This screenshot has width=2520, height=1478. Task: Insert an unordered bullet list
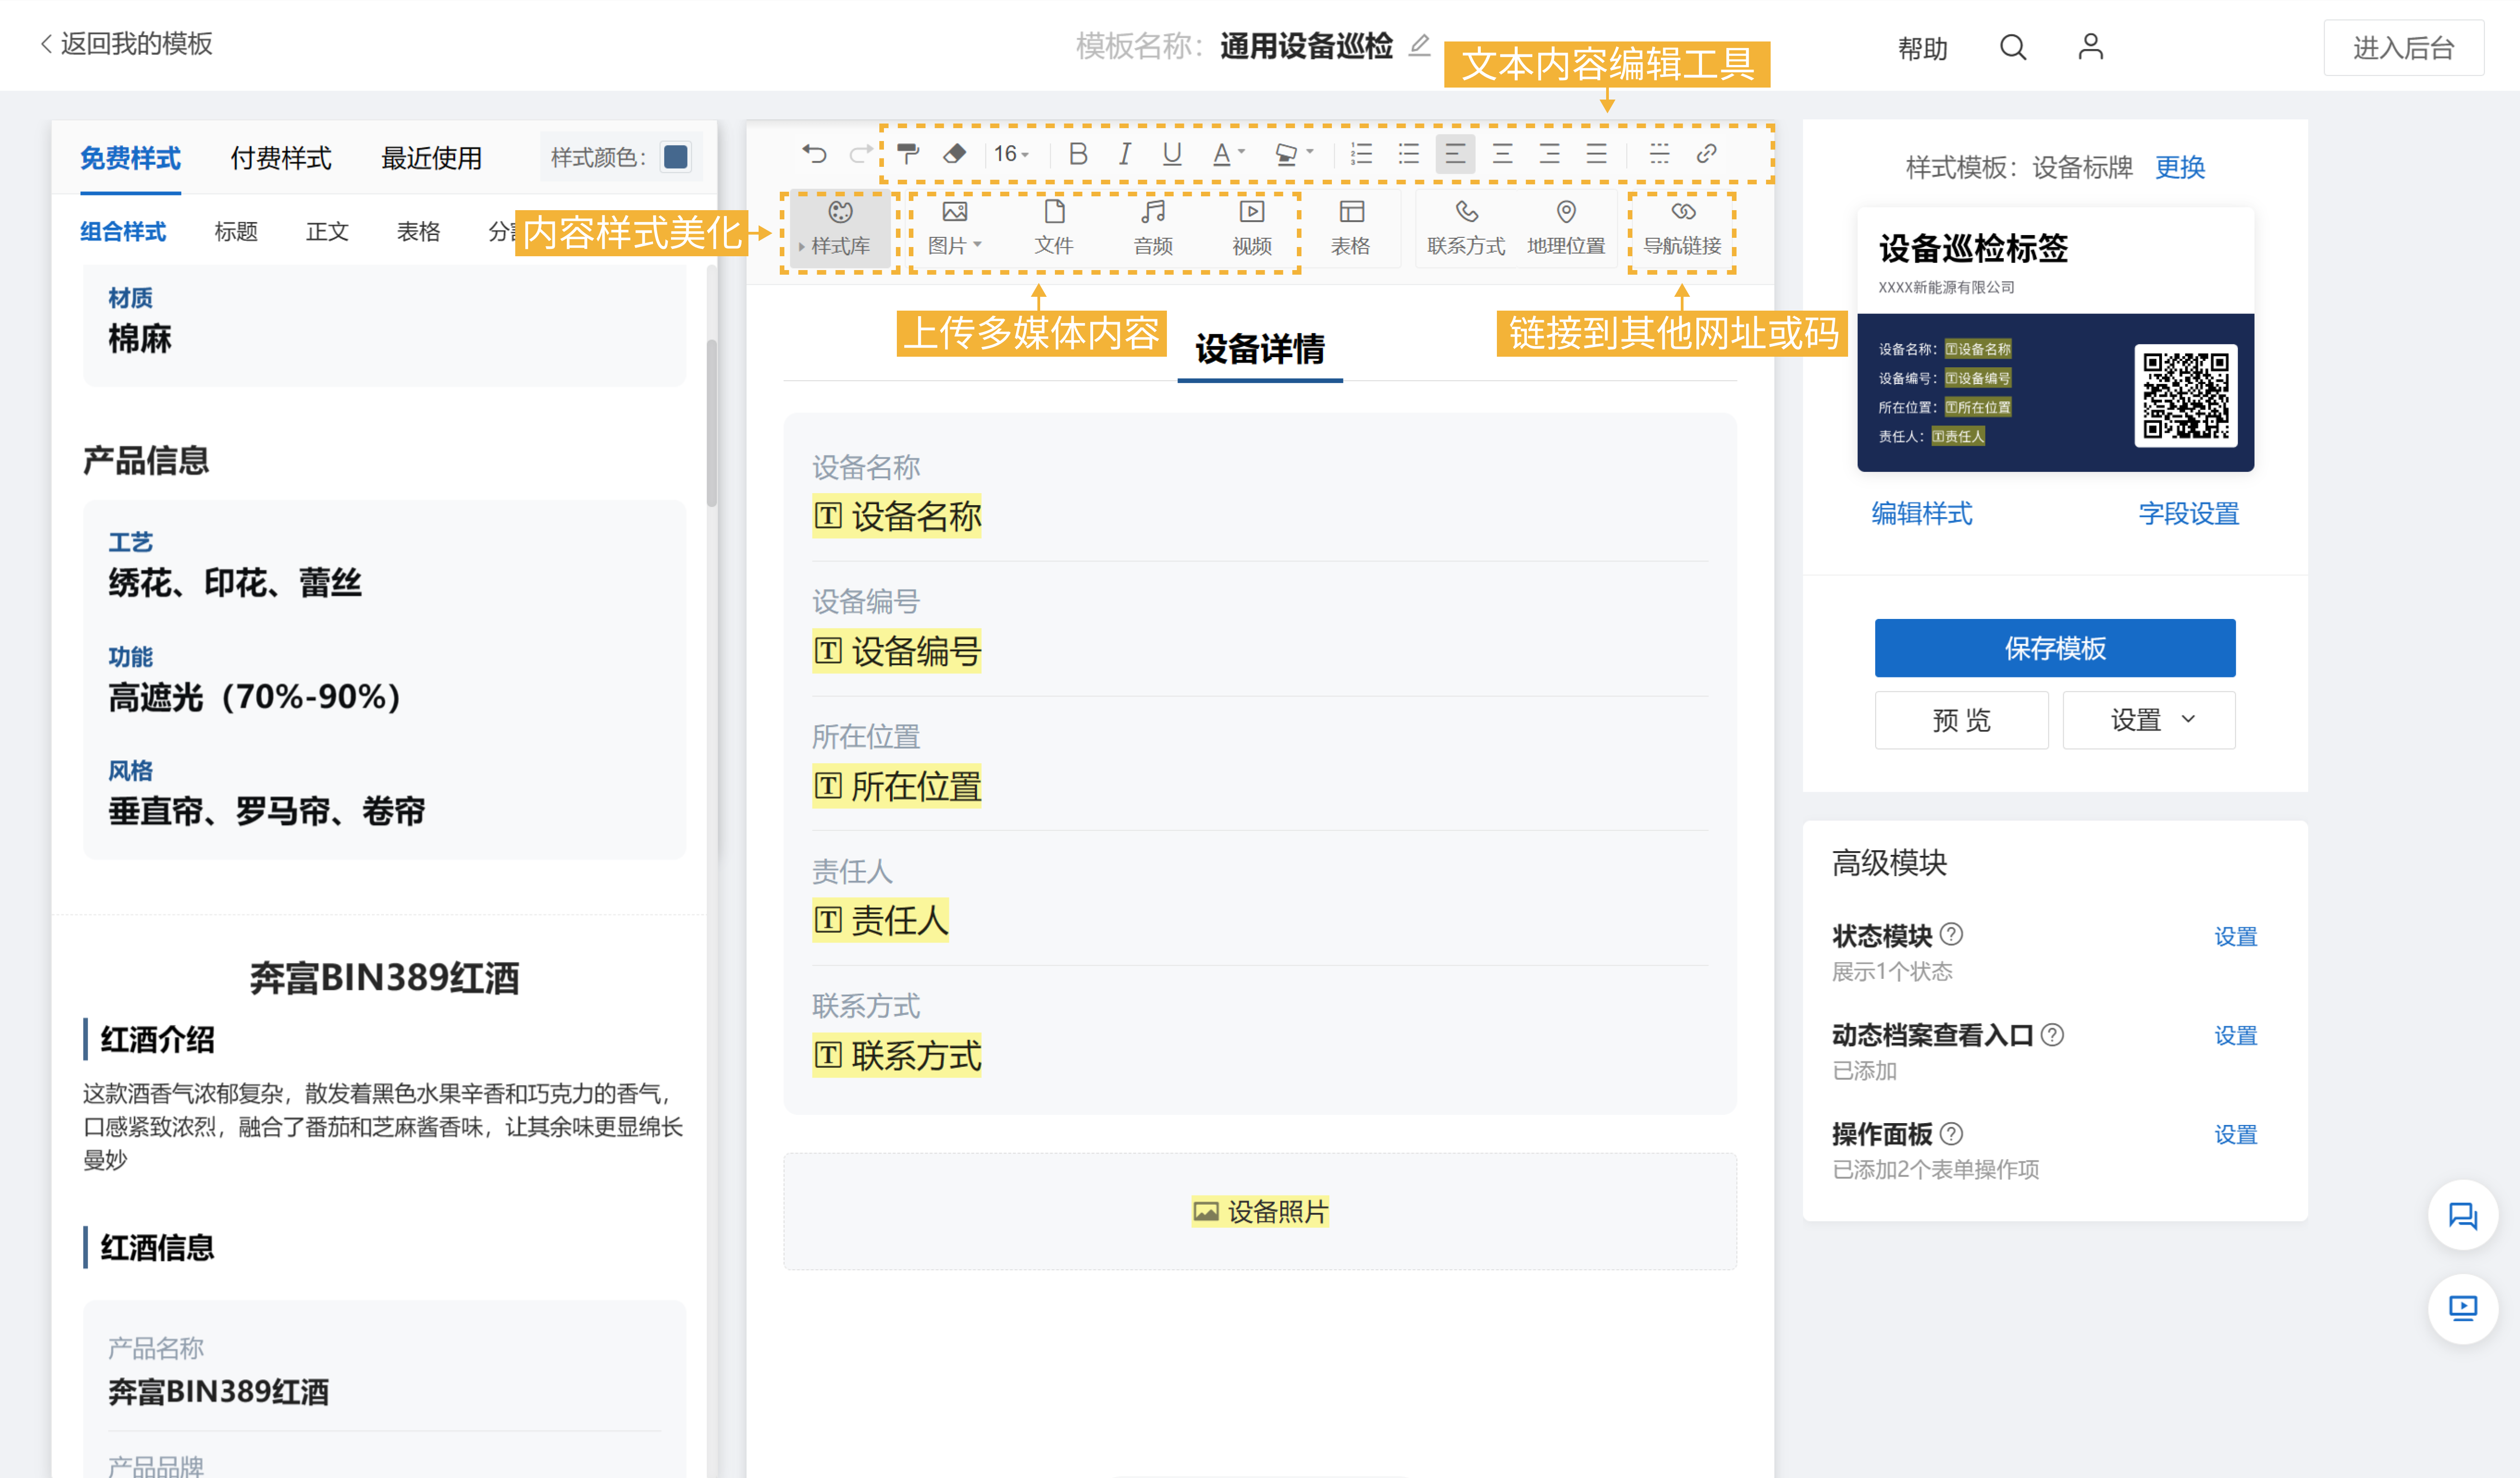[1408, 154]
